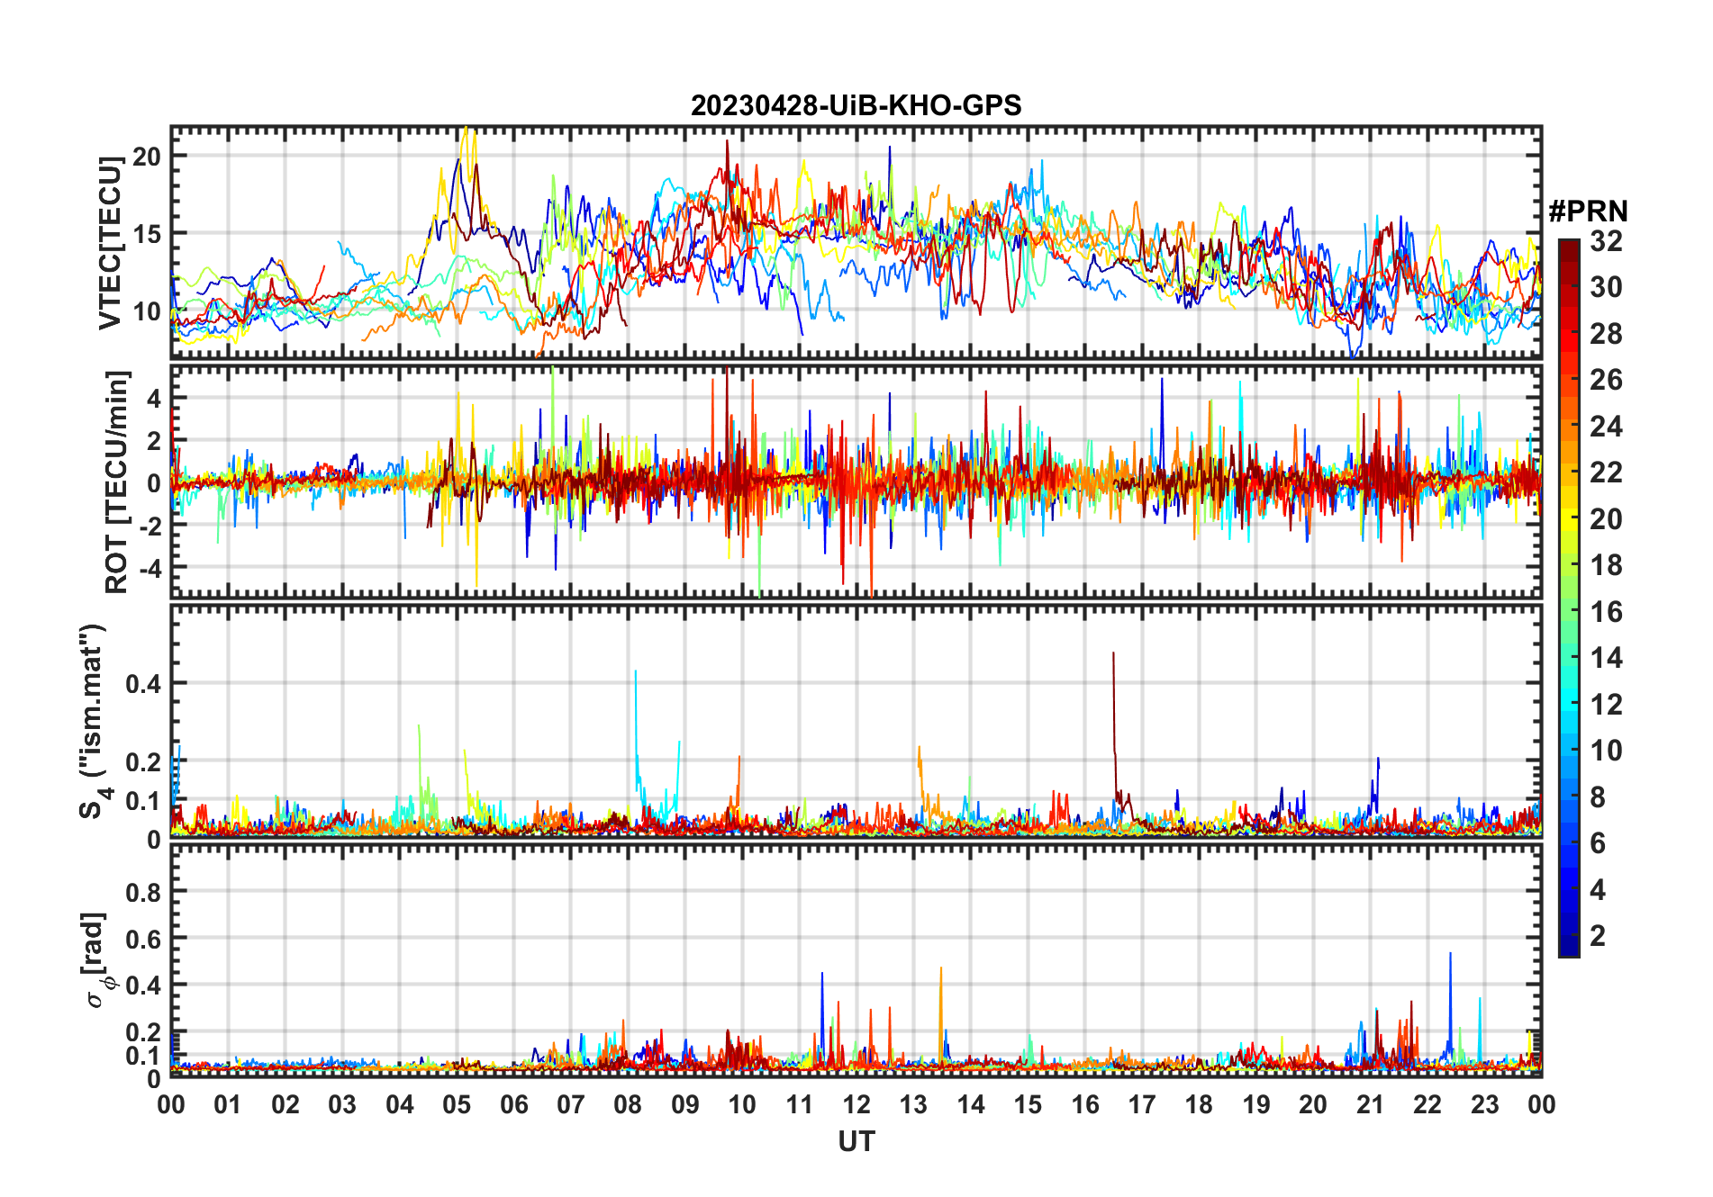The image size is (1713, 1197).
Task: Click the "28" label on the PRN colorbar
Action: tap(1606, 334)
